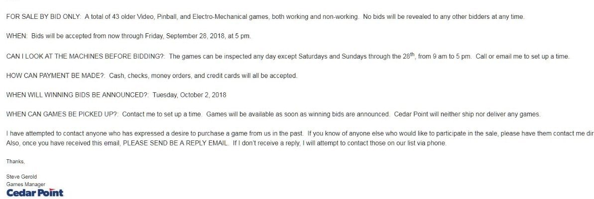Click the 'Games Manager' title line
Screen dimensions: 594x199
26,184
